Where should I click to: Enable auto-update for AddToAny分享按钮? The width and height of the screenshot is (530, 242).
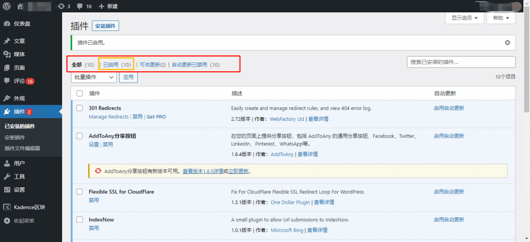coord(449,136)
